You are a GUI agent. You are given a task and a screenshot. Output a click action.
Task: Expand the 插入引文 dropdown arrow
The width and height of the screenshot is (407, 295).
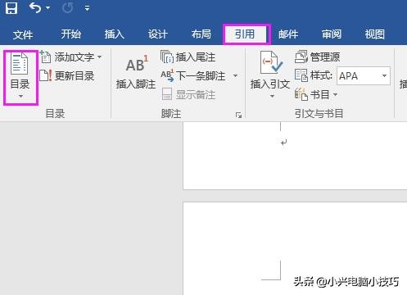[272, 96]
